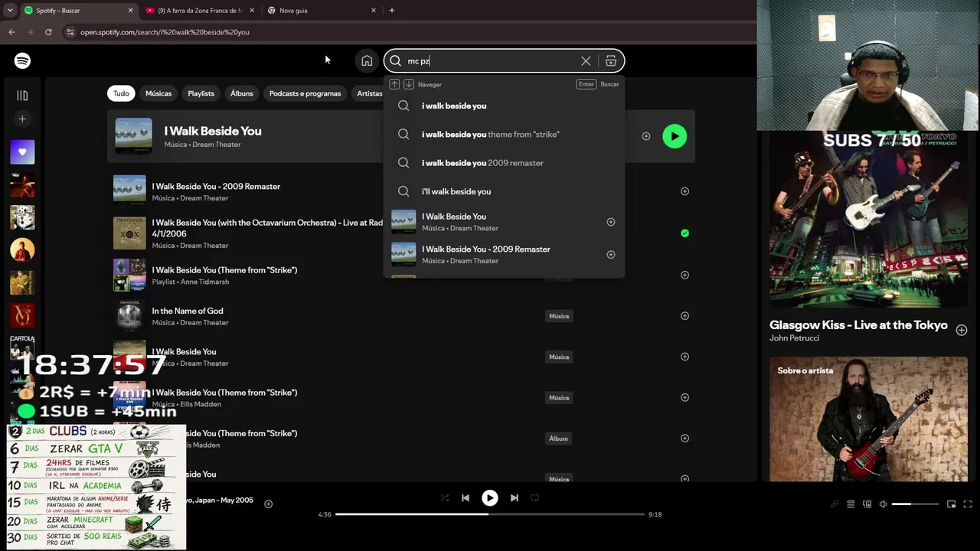Clear the search field with the X

[x=586, y=61]
